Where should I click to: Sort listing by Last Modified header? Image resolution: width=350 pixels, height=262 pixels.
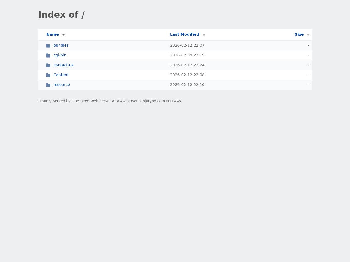click(x=184, y=34)
